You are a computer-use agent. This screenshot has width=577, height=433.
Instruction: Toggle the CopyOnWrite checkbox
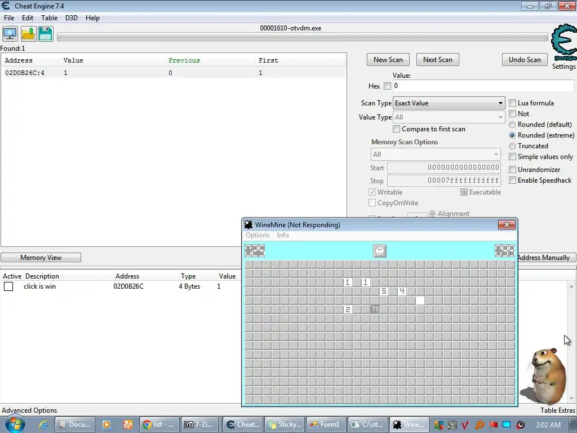point(372,203)
